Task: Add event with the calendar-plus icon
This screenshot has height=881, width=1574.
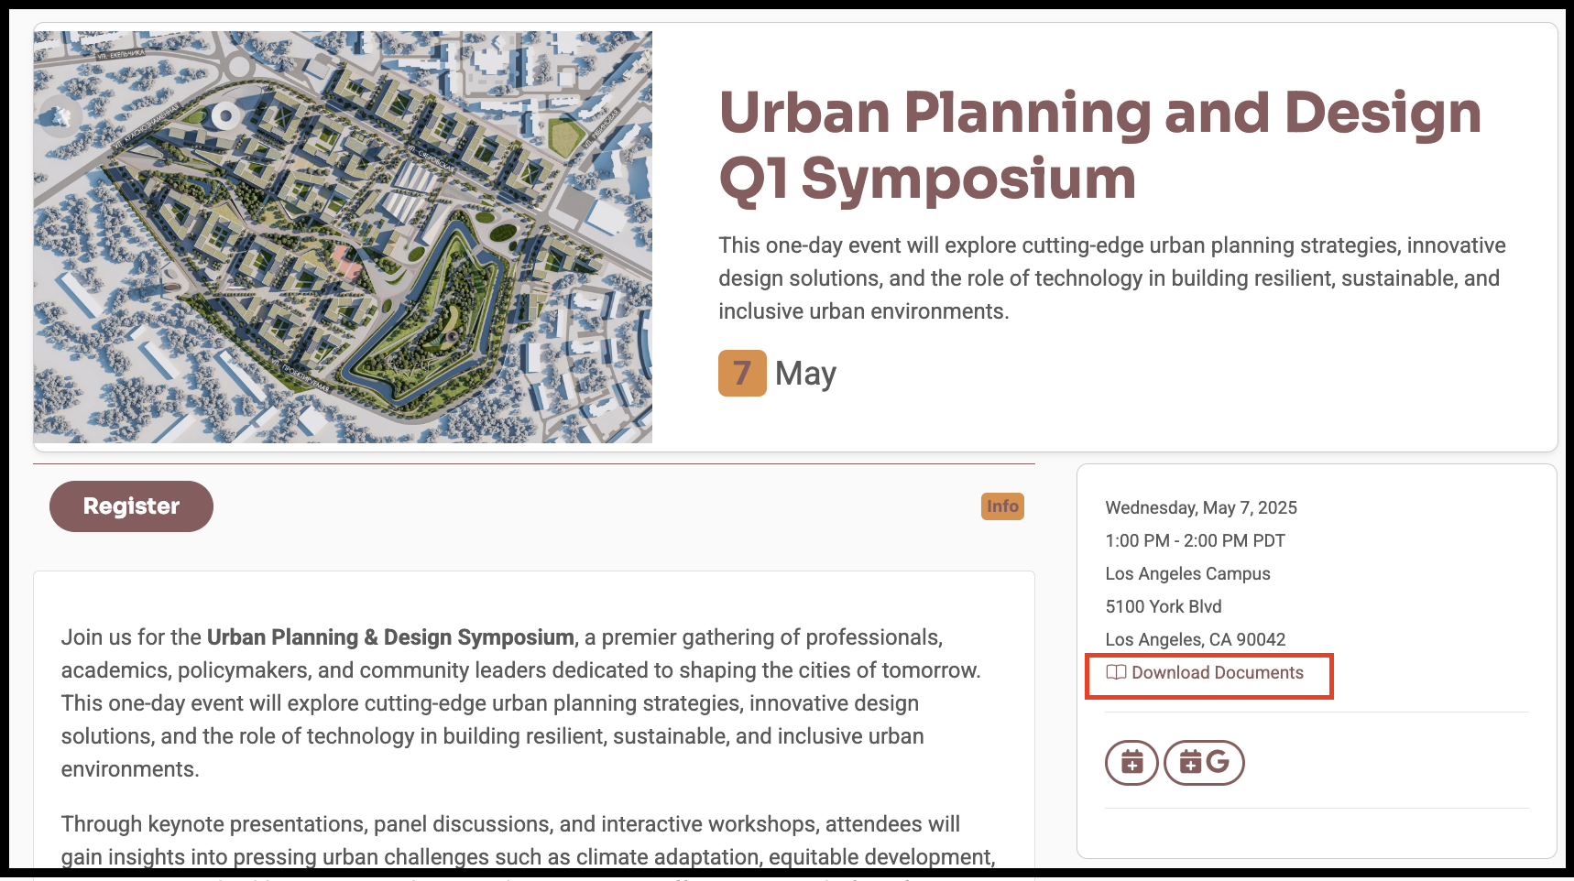Action: pyautogui.click(x=1131, y=763)
